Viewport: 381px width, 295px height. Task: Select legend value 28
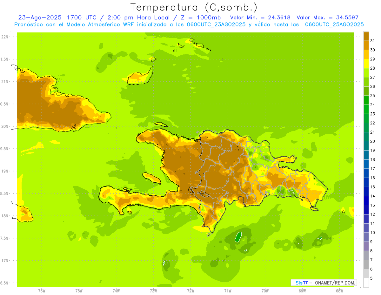click(x=372, y=68)
